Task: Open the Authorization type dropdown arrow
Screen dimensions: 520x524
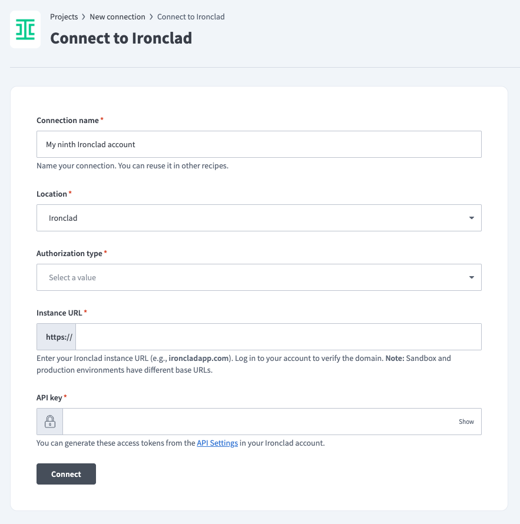Action: (471, 277)
